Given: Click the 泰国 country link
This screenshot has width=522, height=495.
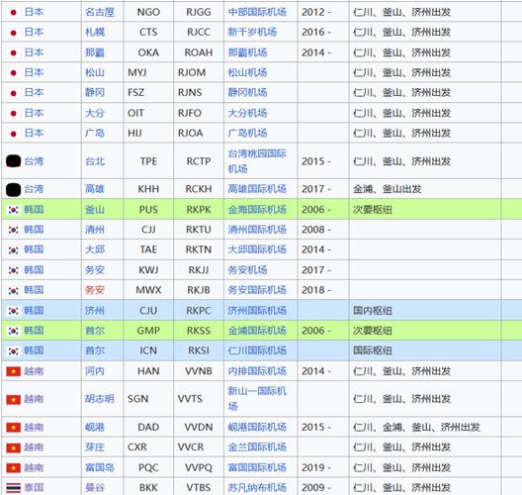Looking at the screenshot, I should (x=34, y=488).
